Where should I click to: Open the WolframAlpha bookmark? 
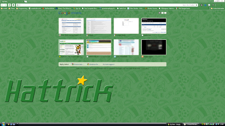click(48, 8)
